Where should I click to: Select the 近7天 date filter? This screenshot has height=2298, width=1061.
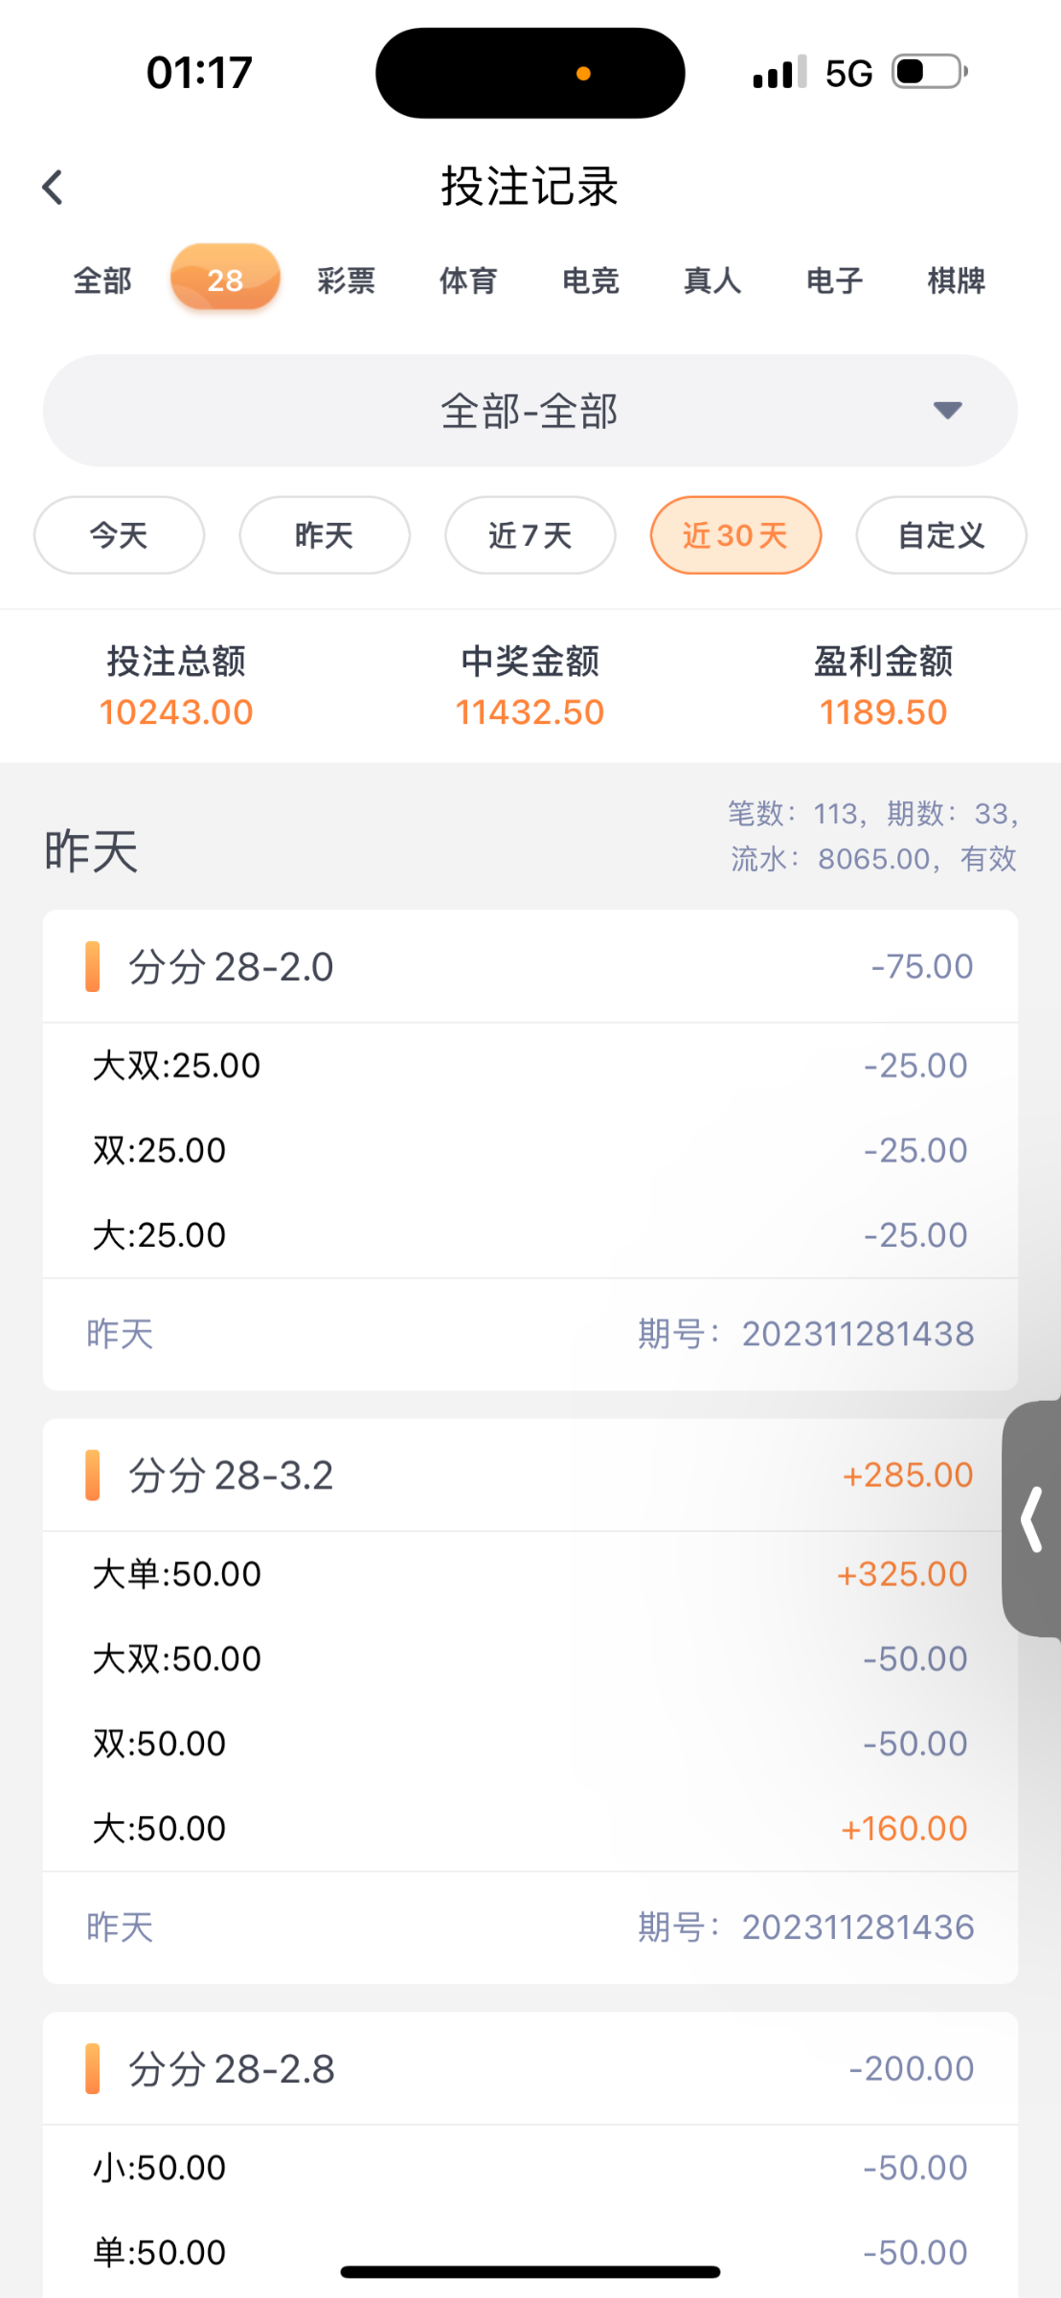(530, 535)
